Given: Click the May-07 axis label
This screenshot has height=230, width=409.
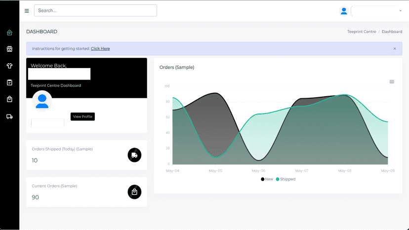Looking at the screenshot, I should pos(301,171).
